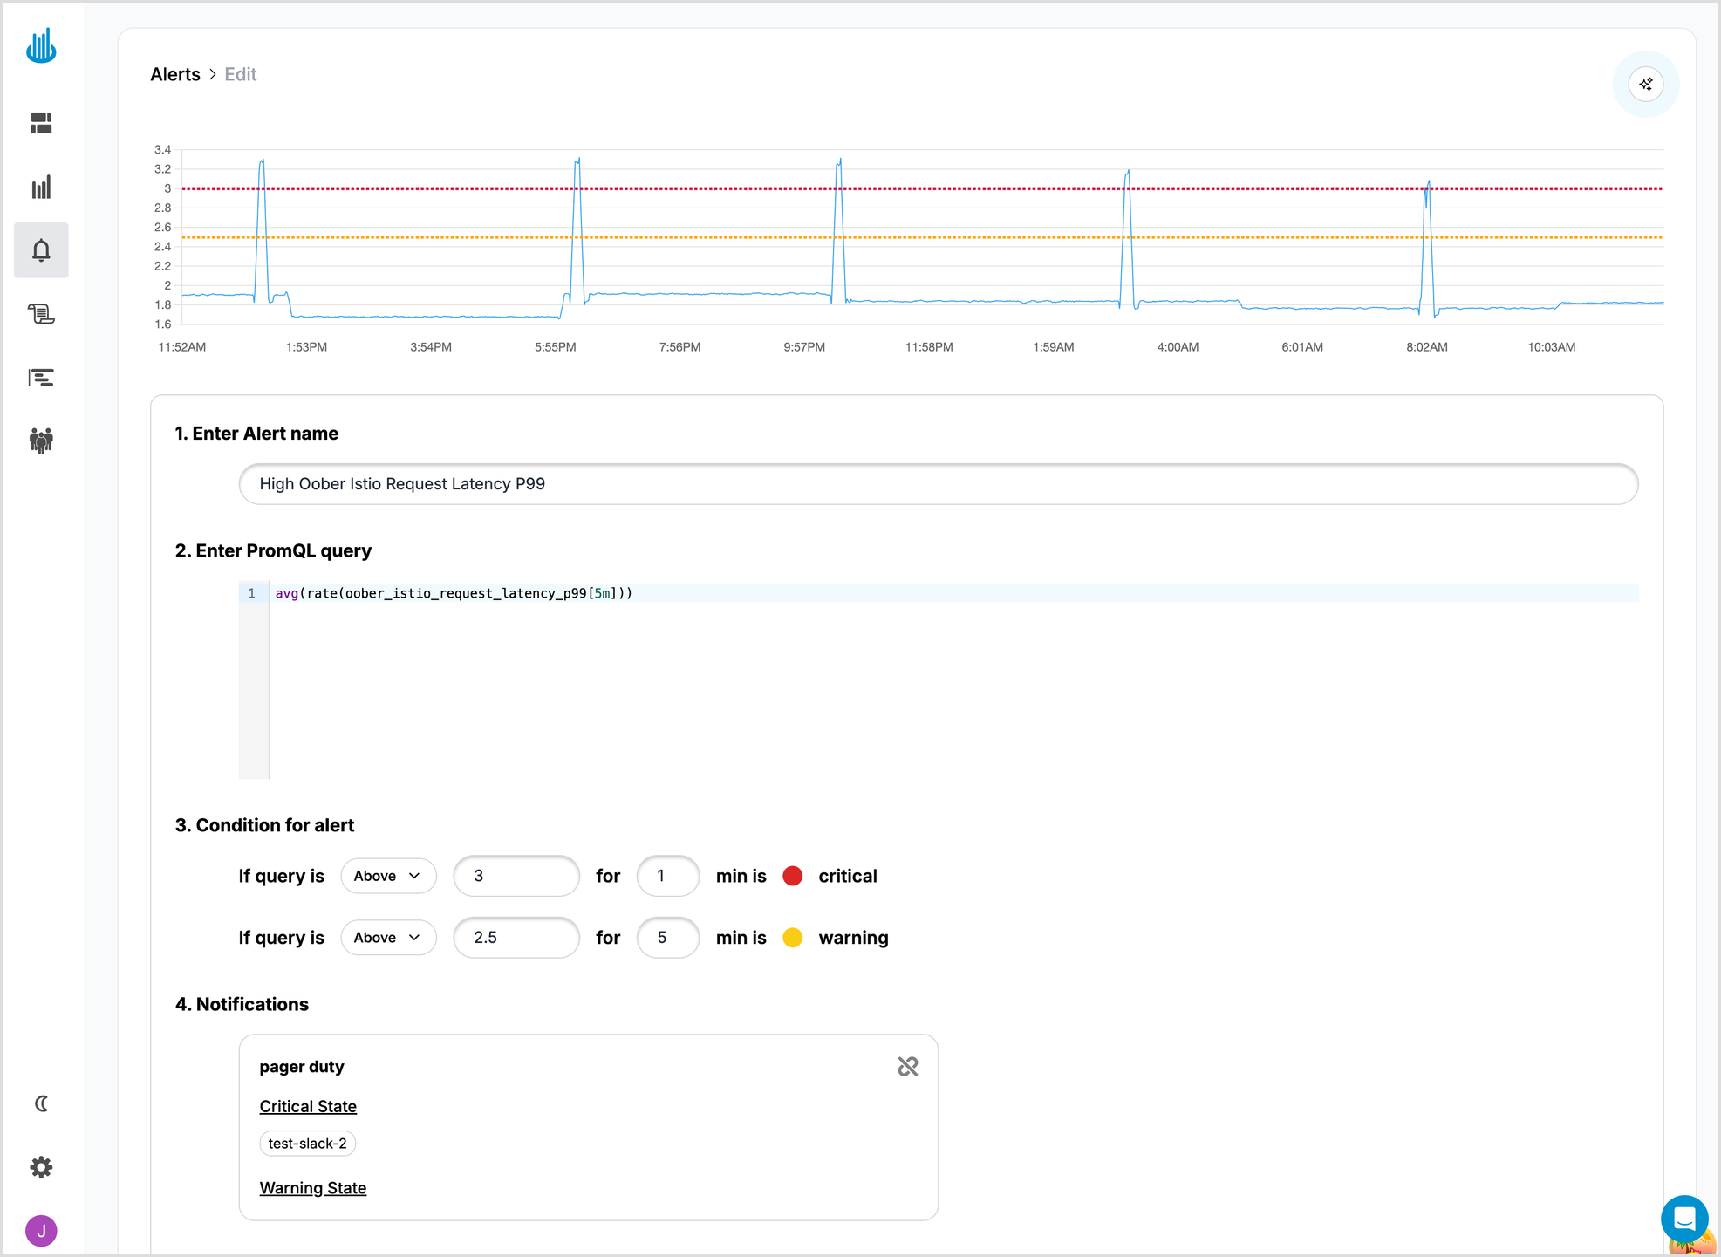Screen dimensions: 1721x1257
Task: Open the logs scroll icon
Action: pyautogui.click(x=41, y=314)
